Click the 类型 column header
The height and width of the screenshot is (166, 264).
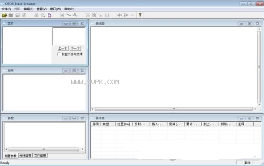coord(108,124)
